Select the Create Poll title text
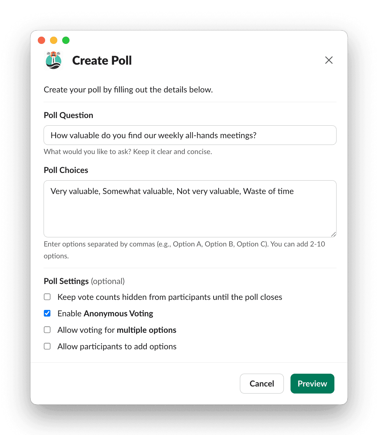This screenshot has height=435, width=378. point(102,60)
